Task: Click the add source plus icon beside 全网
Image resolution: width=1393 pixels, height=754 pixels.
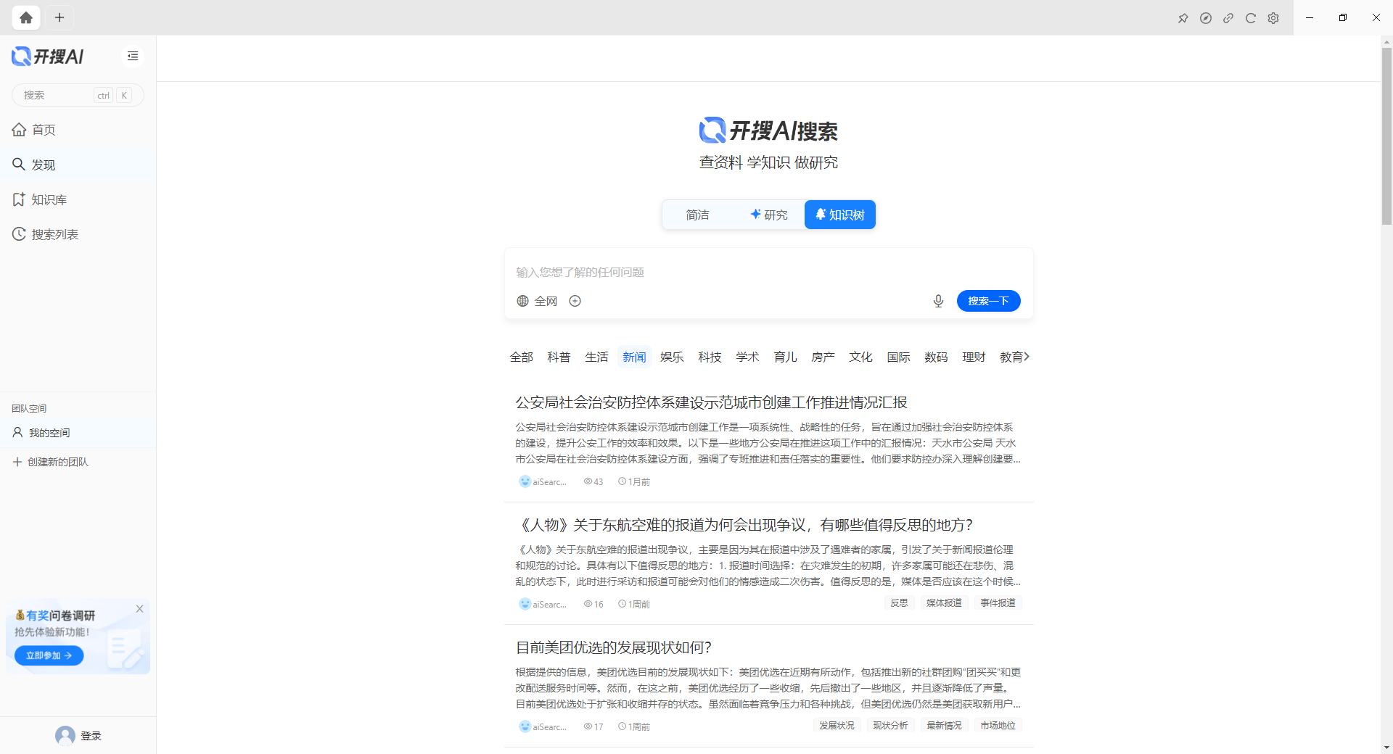Action: pyautogui.click(x=575, y=301)
